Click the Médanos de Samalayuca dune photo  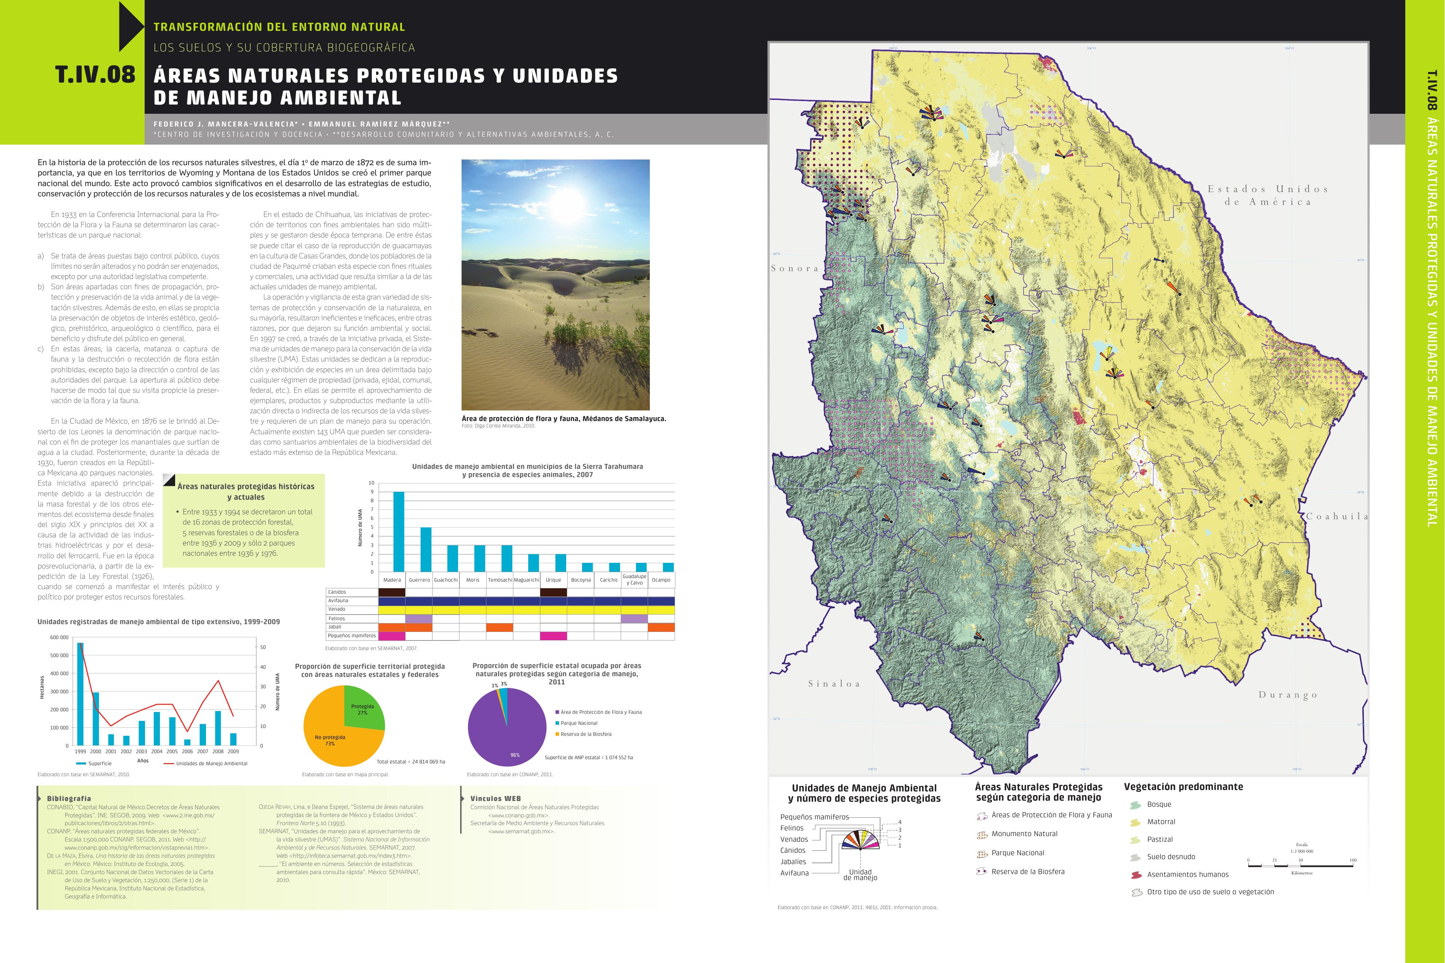(555, 284)
